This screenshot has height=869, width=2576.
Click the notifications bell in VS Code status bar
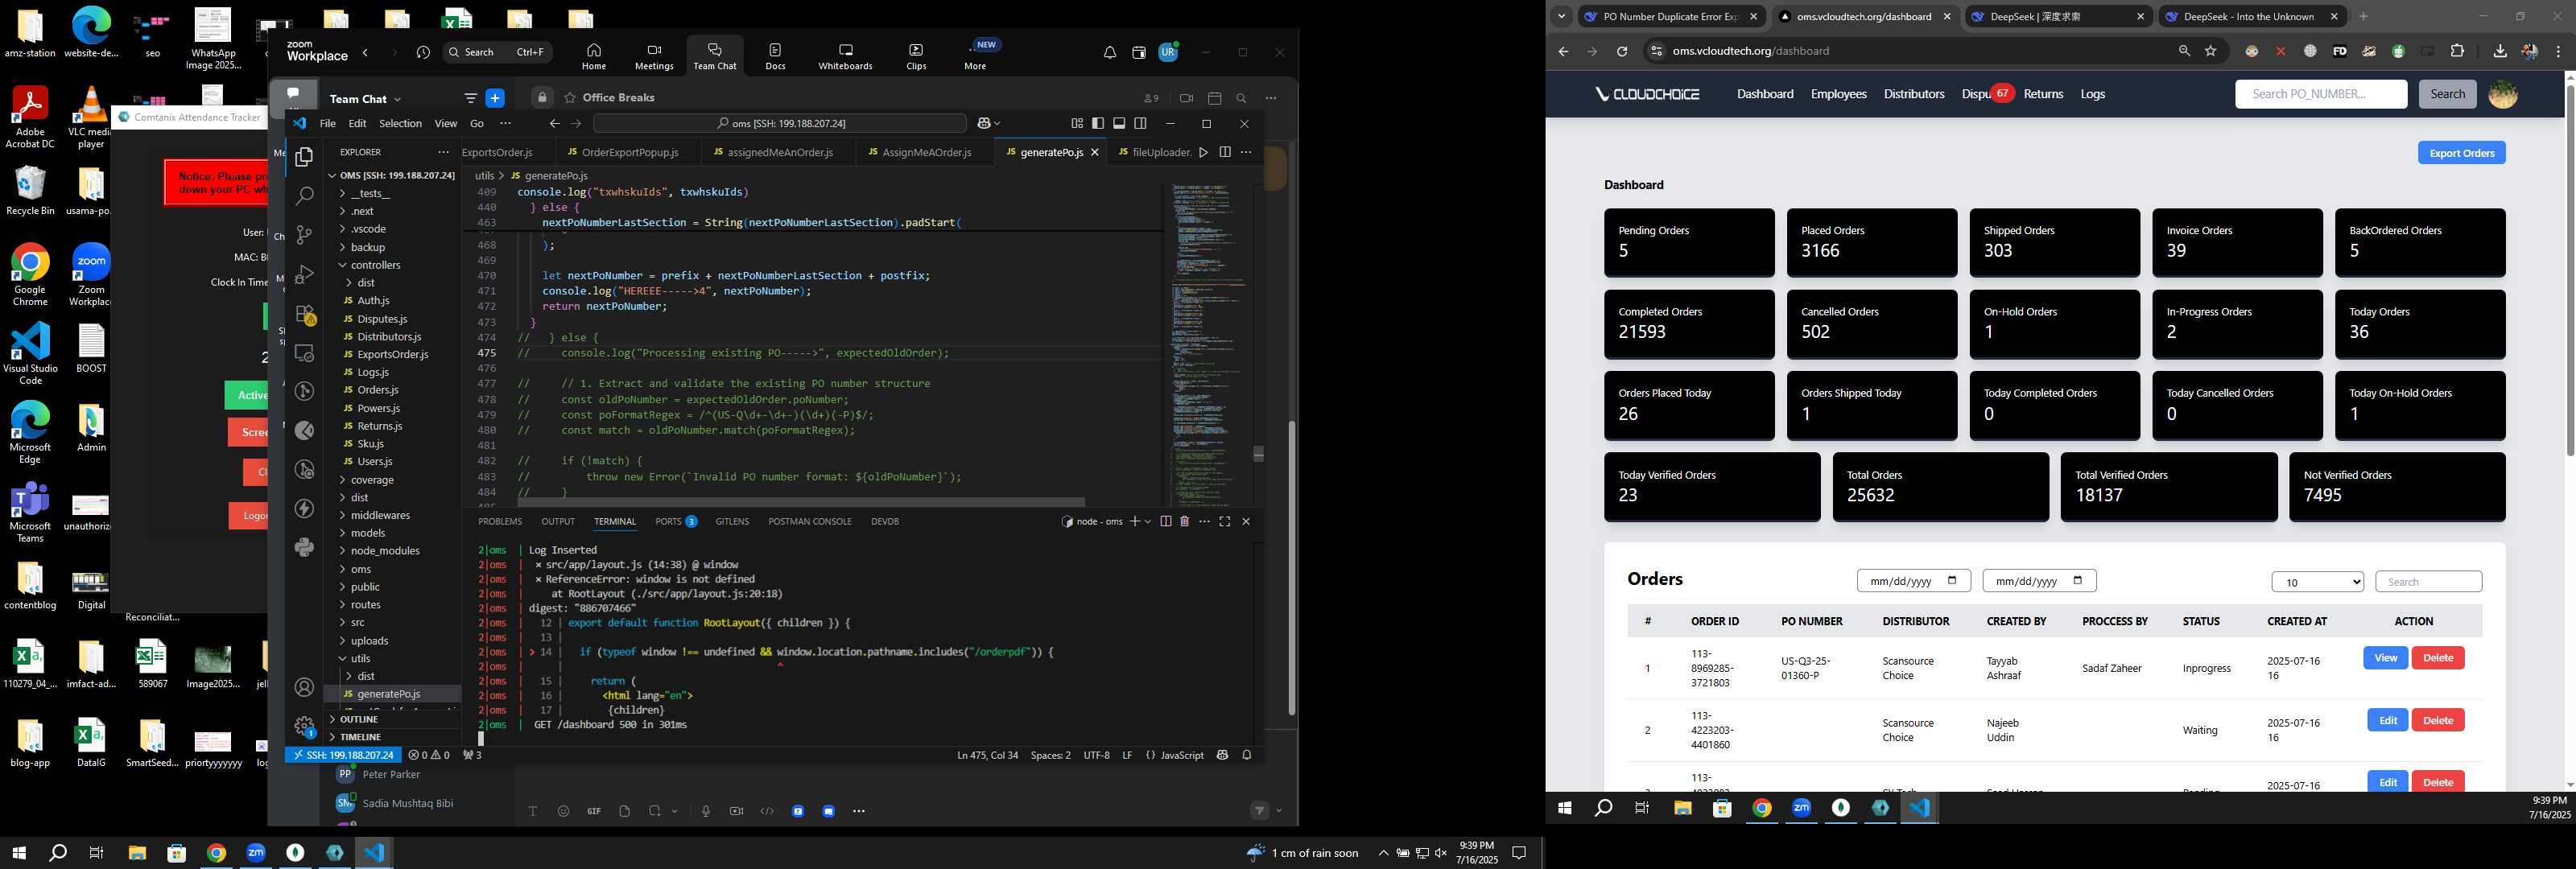(x=1247, y=756)
